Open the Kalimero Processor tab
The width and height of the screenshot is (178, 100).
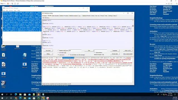click(x=64, y=16)
